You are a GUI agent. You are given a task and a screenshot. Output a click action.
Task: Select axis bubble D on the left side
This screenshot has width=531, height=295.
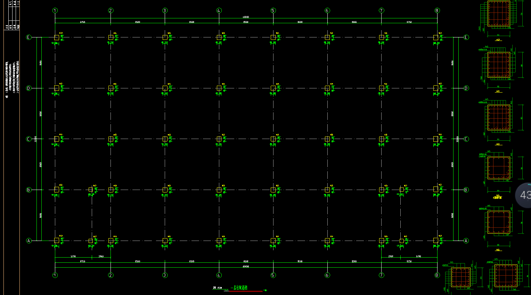coord(29,88)
